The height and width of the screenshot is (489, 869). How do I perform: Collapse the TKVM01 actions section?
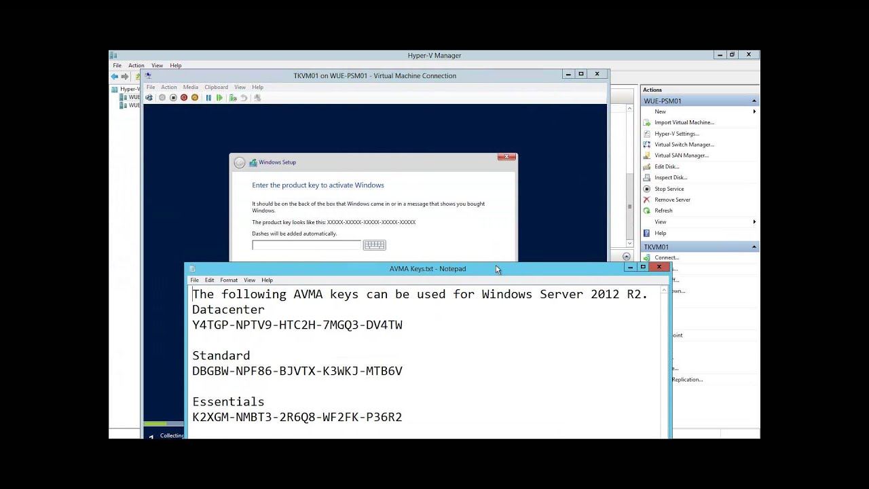(x=754, y=247)
